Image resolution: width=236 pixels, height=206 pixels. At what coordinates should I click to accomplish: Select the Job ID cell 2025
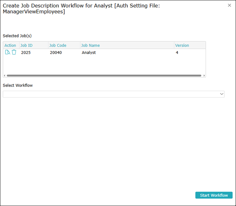[x=26, y=53]
